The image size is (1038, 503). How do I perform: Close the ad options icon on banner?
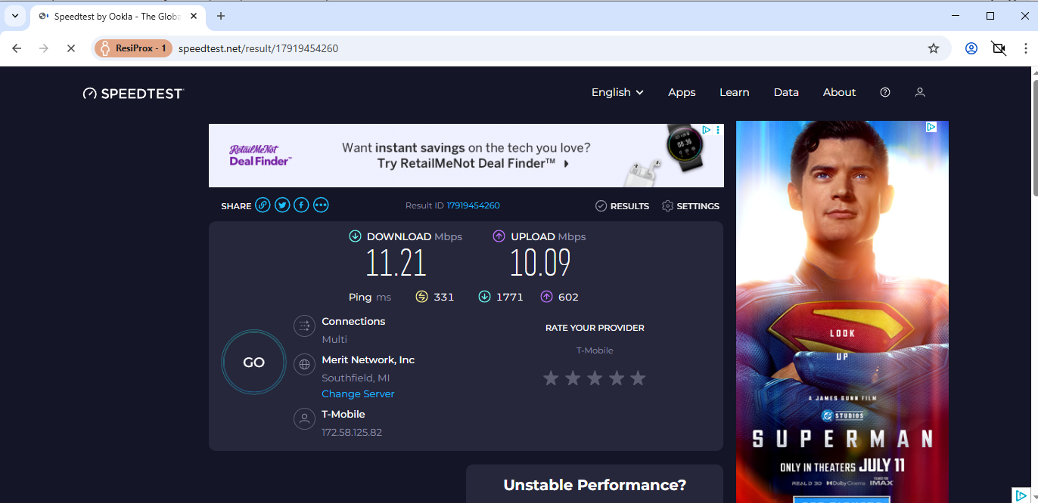[x=718, y=130]
